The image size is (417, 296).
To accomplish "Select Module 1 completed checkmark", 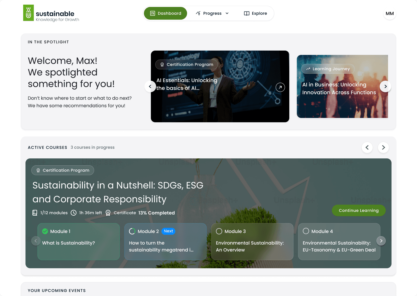I will pyautogui.click(x=45, y=231).
